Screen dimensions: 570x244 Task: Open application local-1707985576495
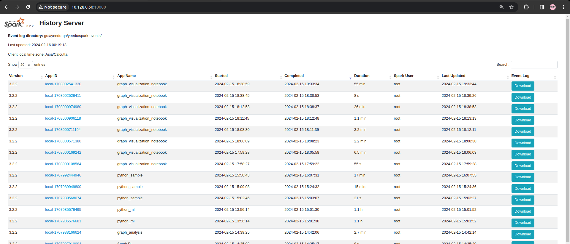pyautogui.click(x=63, y=210)
